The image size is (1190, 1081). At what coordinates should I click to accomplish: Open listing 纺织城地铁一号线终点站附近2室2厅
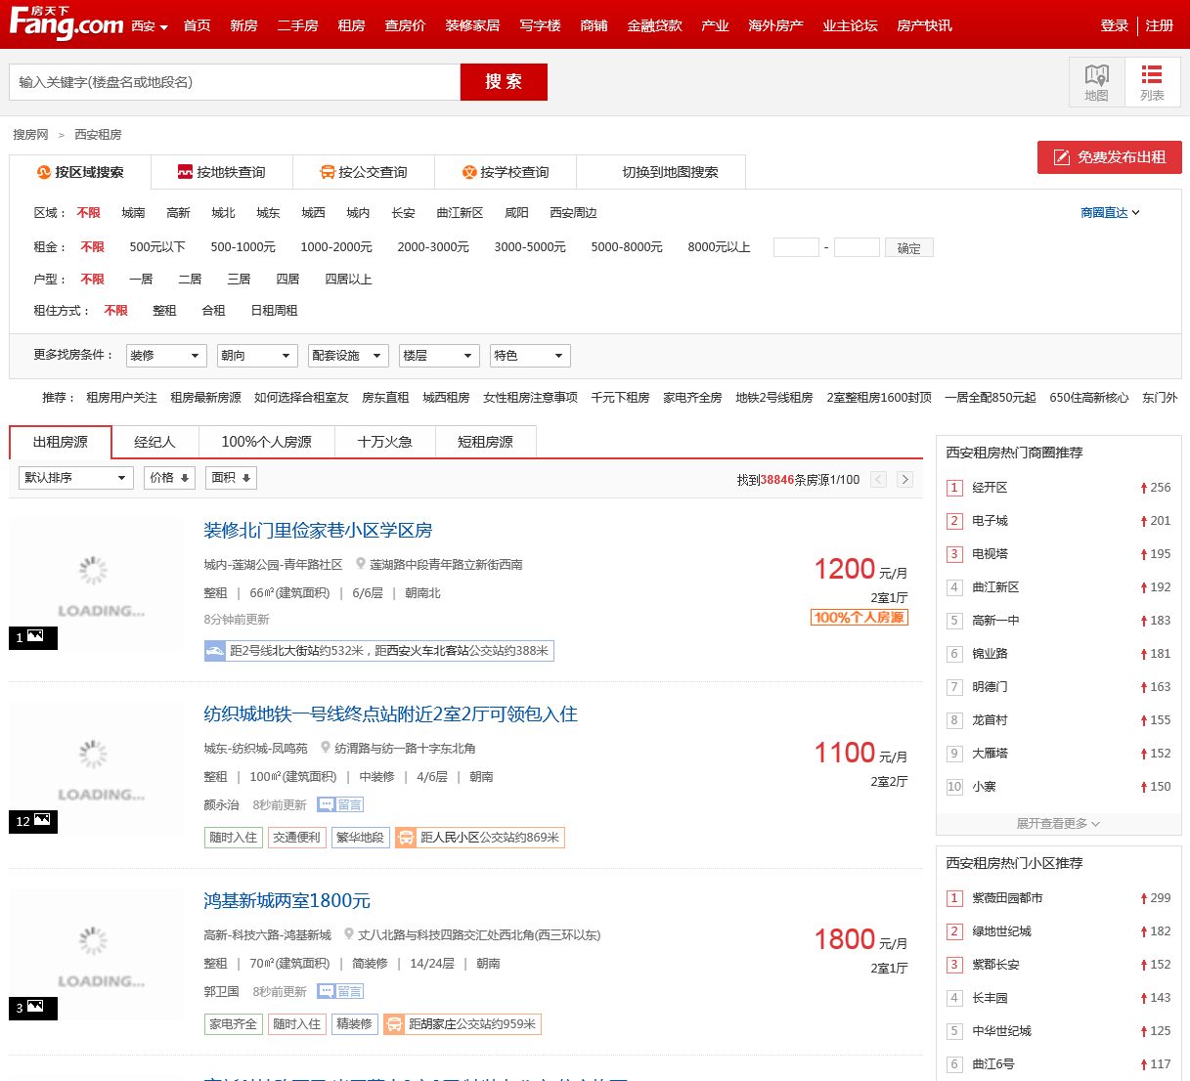click(x=390, y=714)
